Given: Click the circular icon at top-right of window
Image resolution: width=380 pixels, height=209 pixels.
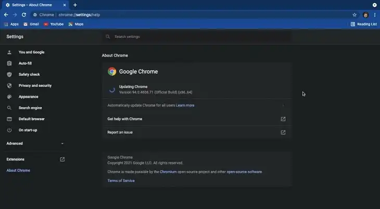Looking at the screenshot, I should (374, 5).
